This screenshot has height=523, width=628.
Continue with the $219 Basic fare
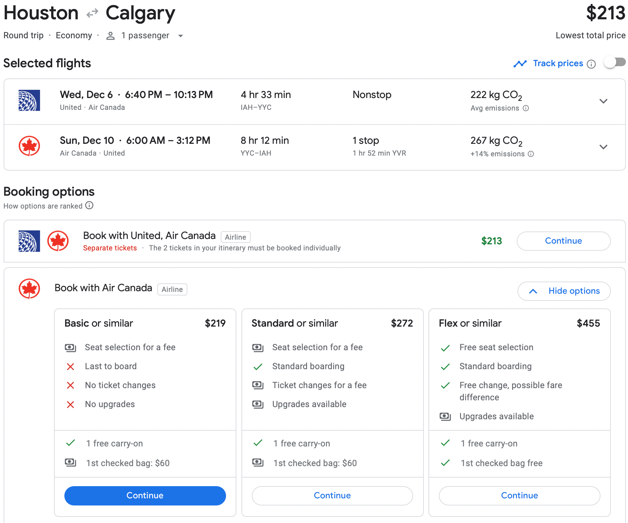click(145, 495)
